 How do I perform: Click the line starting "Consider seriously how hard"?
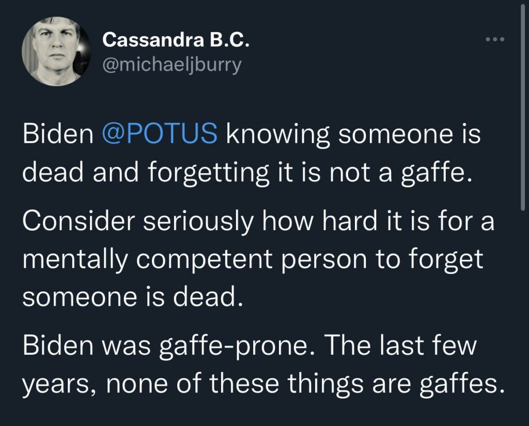[x=258, y=222]
